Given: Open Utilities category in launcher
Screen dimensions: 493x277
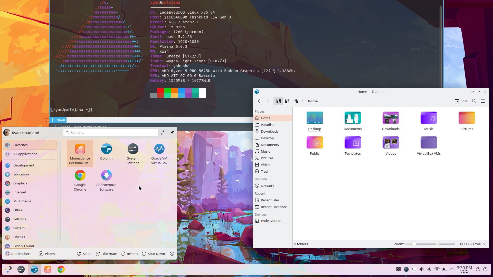Looking at the screenshot, I should tap(30, 237).
